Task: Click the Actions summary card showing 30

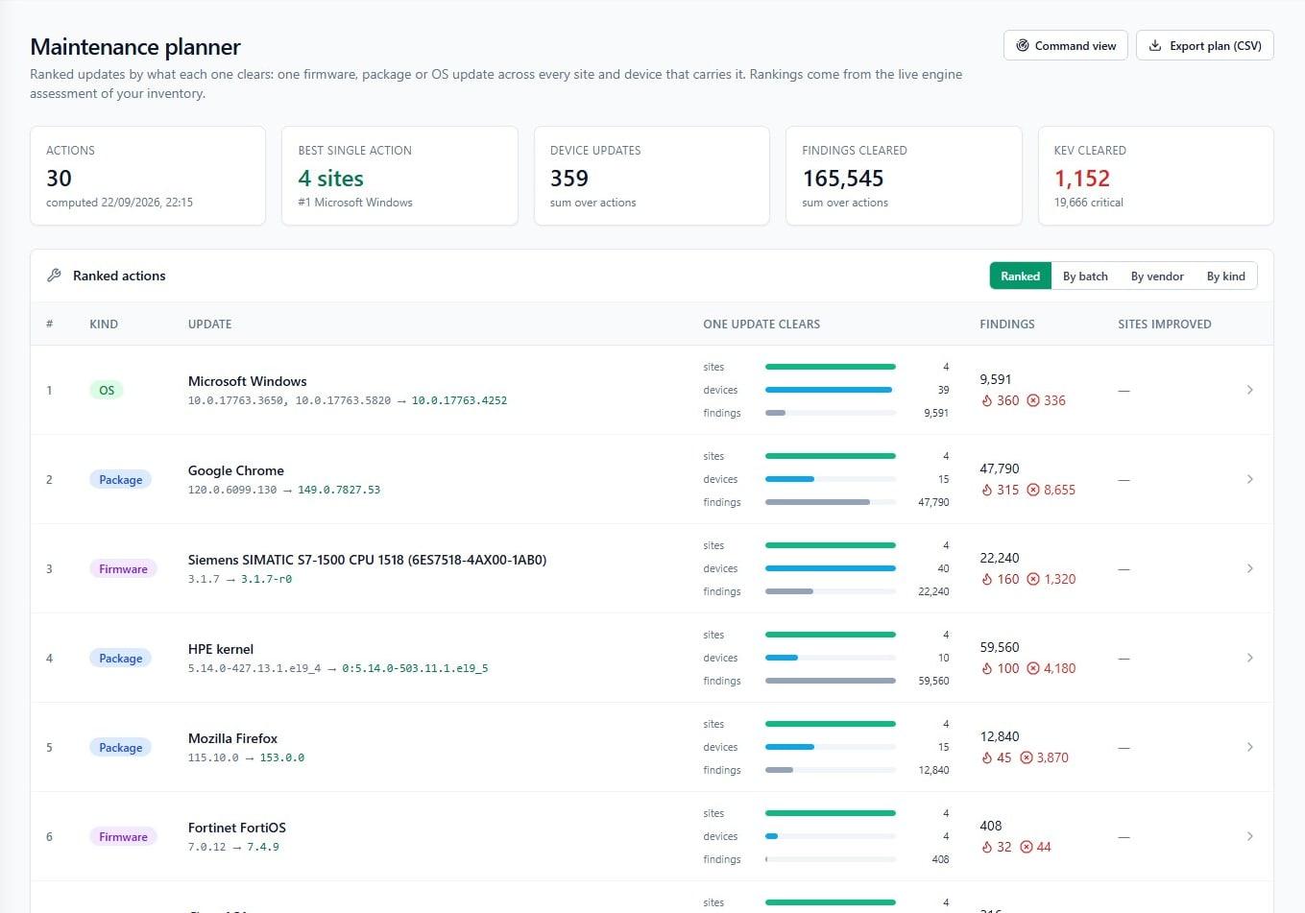Action: pos(148,176)
